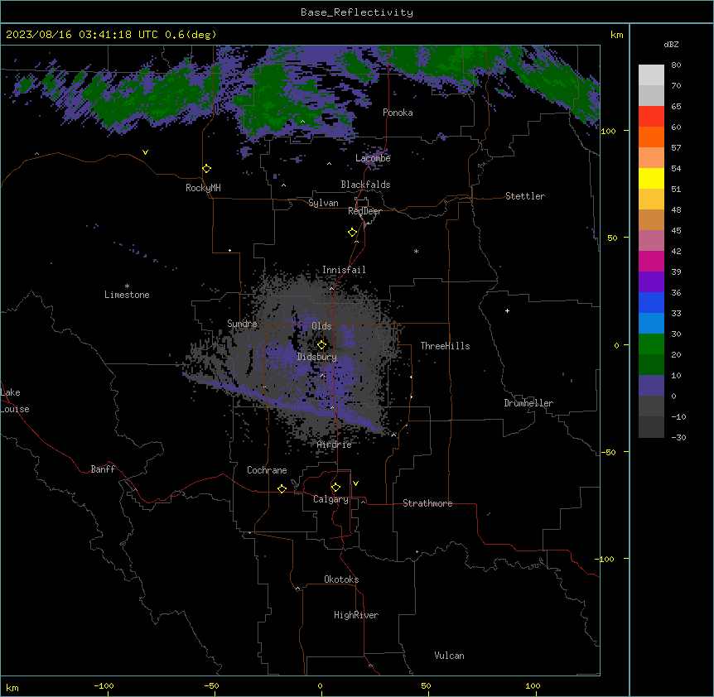The height and width of the screenshot is (697, 714).
Task: Select the ThreeHills label
Action: (445, 346)
